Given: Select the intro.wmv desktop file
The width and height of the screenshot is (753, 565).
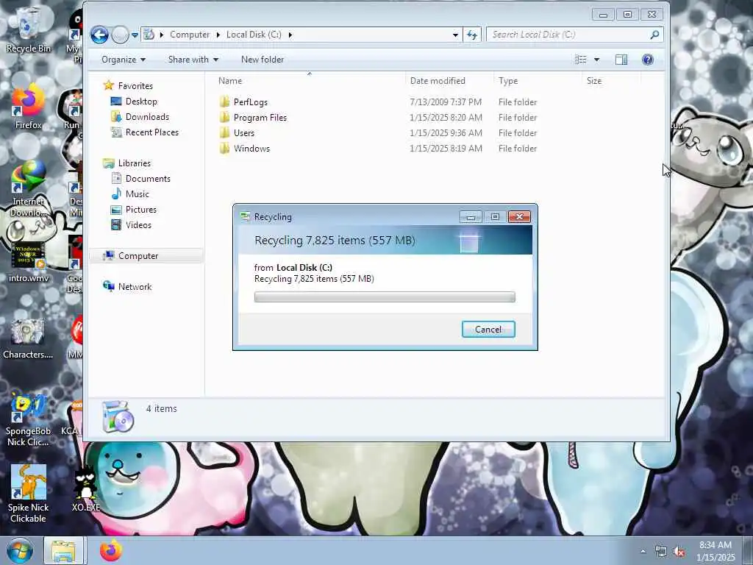Looking at the screenshot, I should tap(29, 262).
